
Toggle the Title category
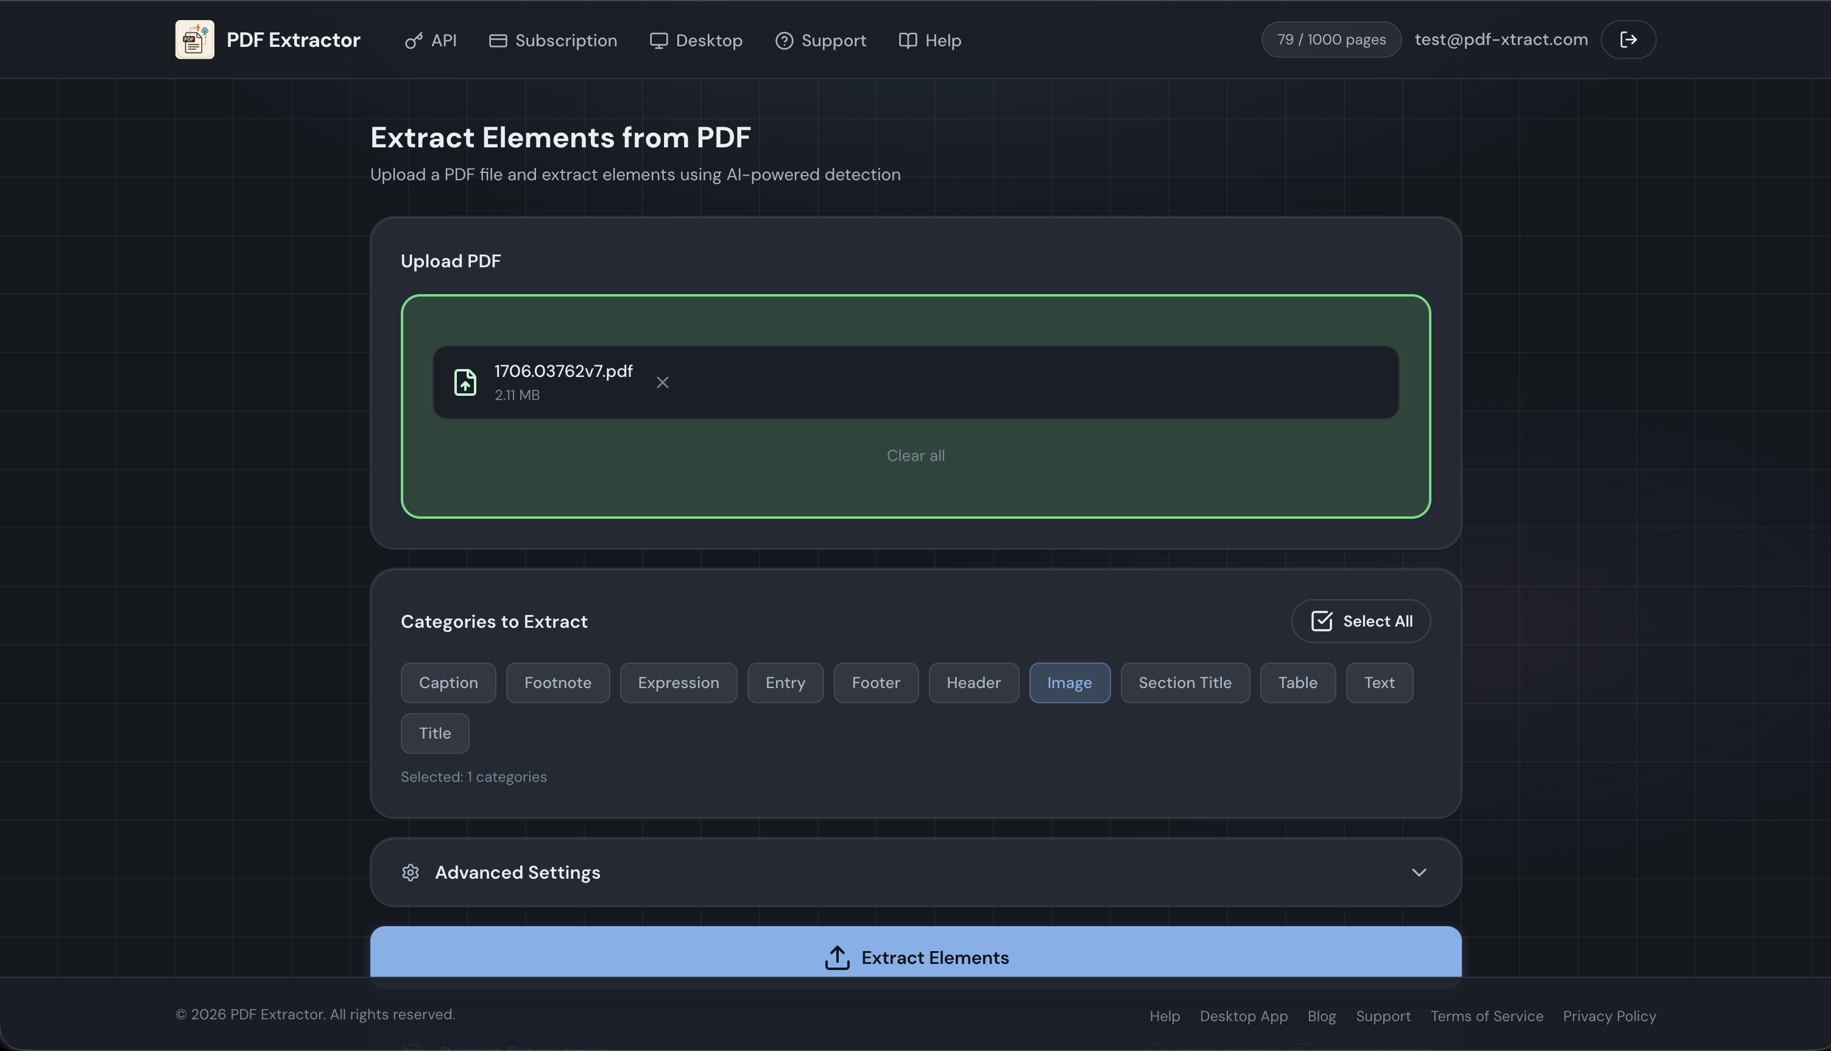435,733
